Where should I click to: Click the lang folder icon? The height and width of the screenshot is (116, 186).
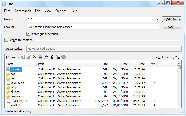8,87
